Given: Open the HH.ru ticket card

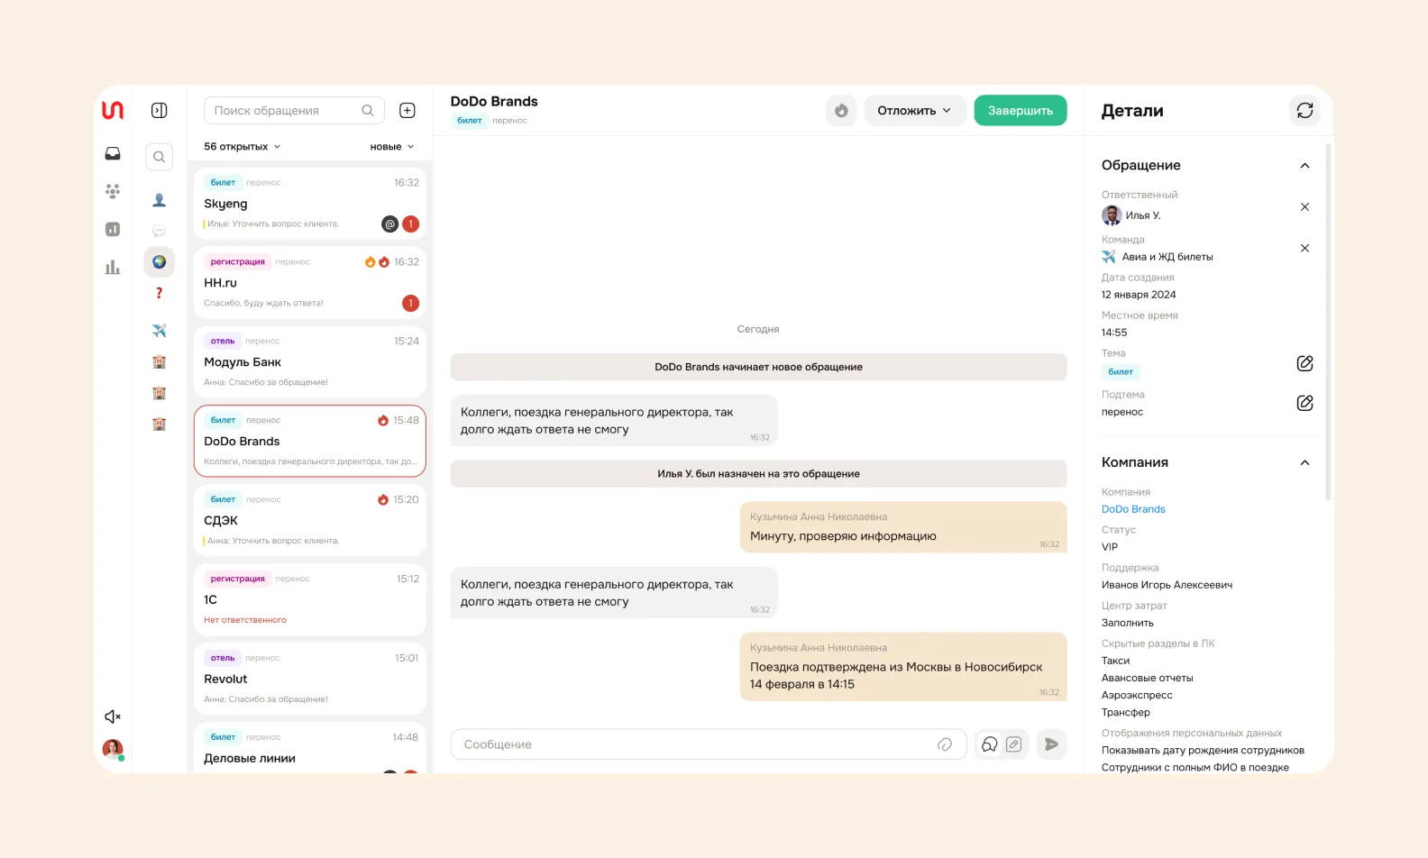Looking at the screenshot, I should tap(310, 283).
